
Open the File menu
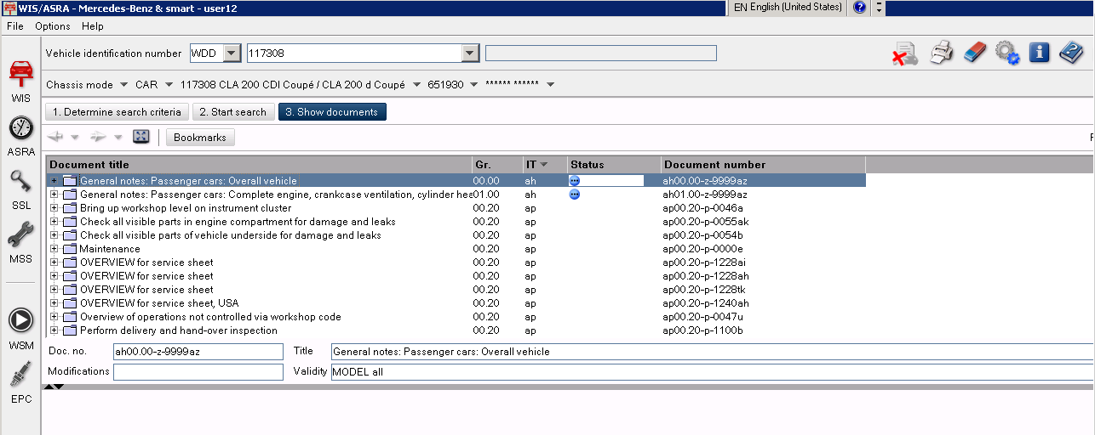click(x=14, y=26)
